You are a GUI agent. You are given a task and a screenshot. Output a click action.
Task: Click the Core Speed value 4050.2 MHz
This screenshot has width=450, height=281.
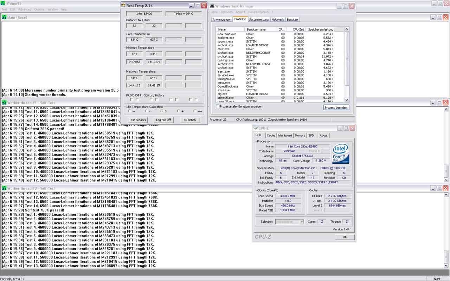[288, 196]
